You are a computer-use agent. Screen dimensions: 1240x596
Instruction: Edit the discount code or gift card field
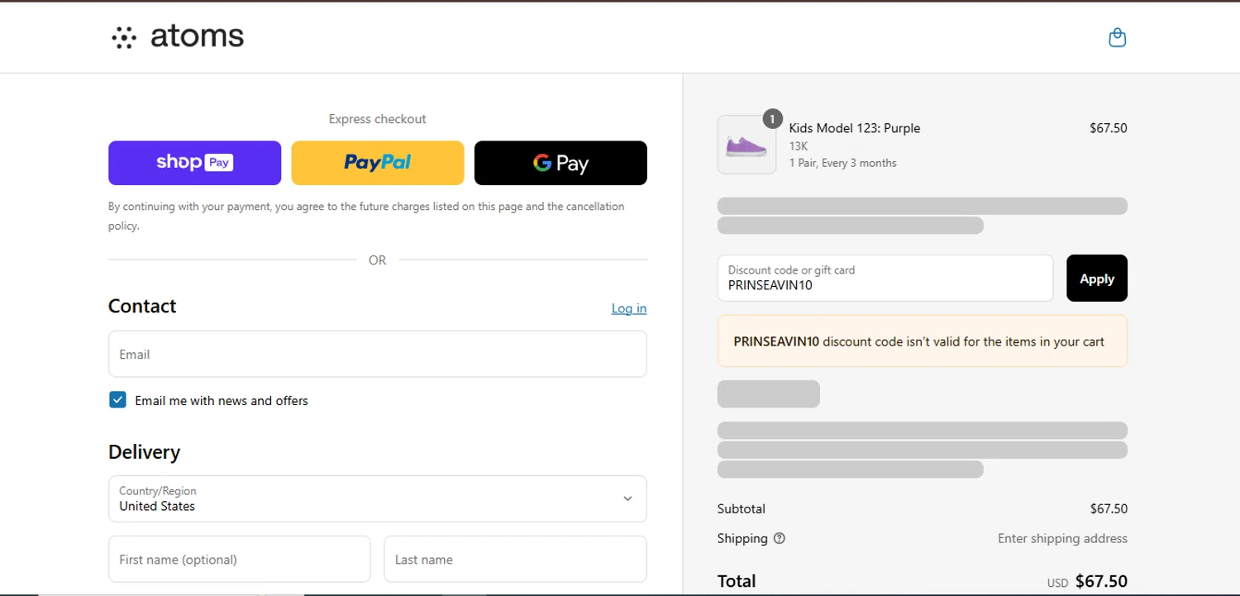(885, 279)
